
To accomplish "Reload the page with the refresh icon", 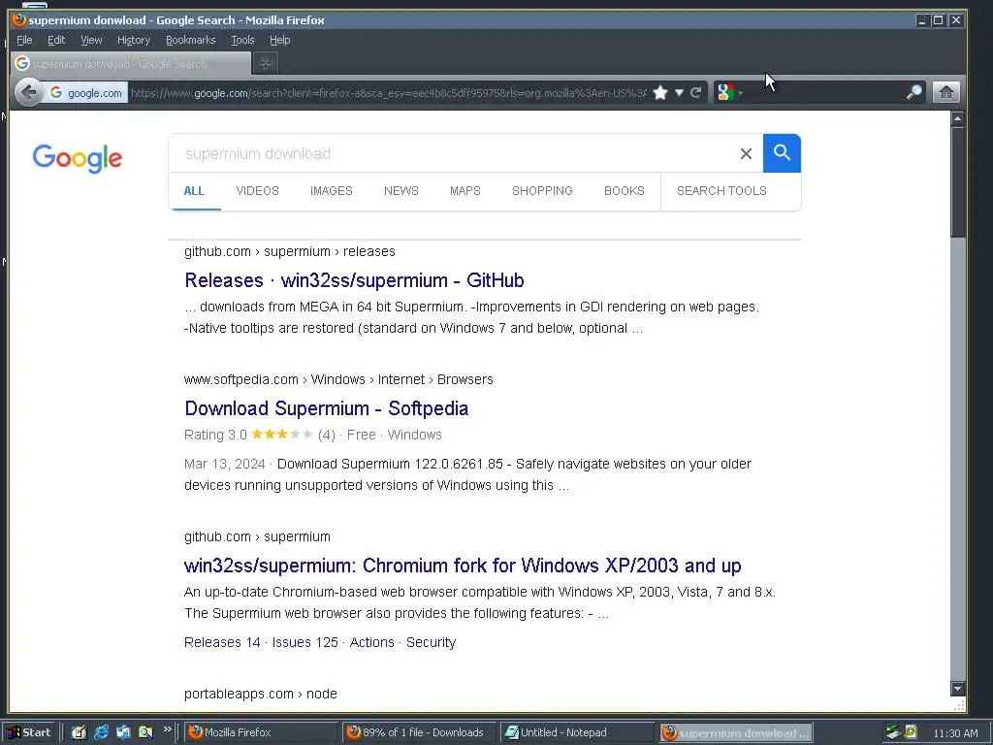I will coord(695,92).
